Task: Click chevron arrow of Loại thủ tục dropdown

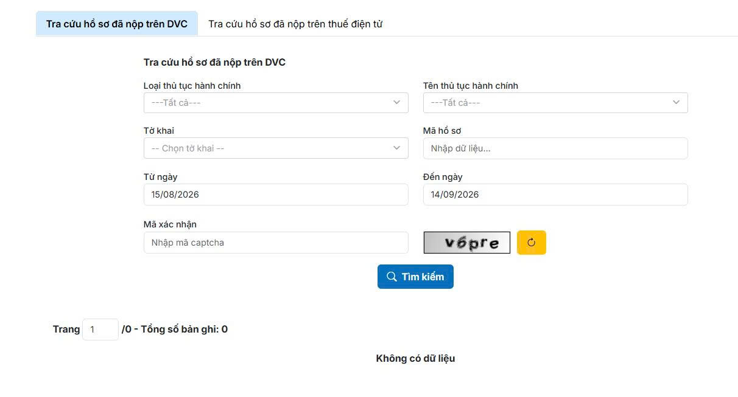Action: tap(397, 103)
